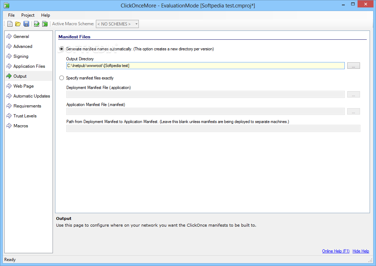Open the Project menu
The width and height of the screenshot is (376, 266).
28,15
